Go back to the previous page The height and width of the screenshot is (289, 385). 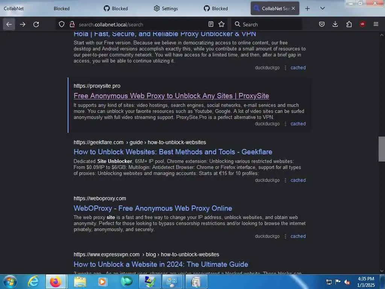coord(9,24)
